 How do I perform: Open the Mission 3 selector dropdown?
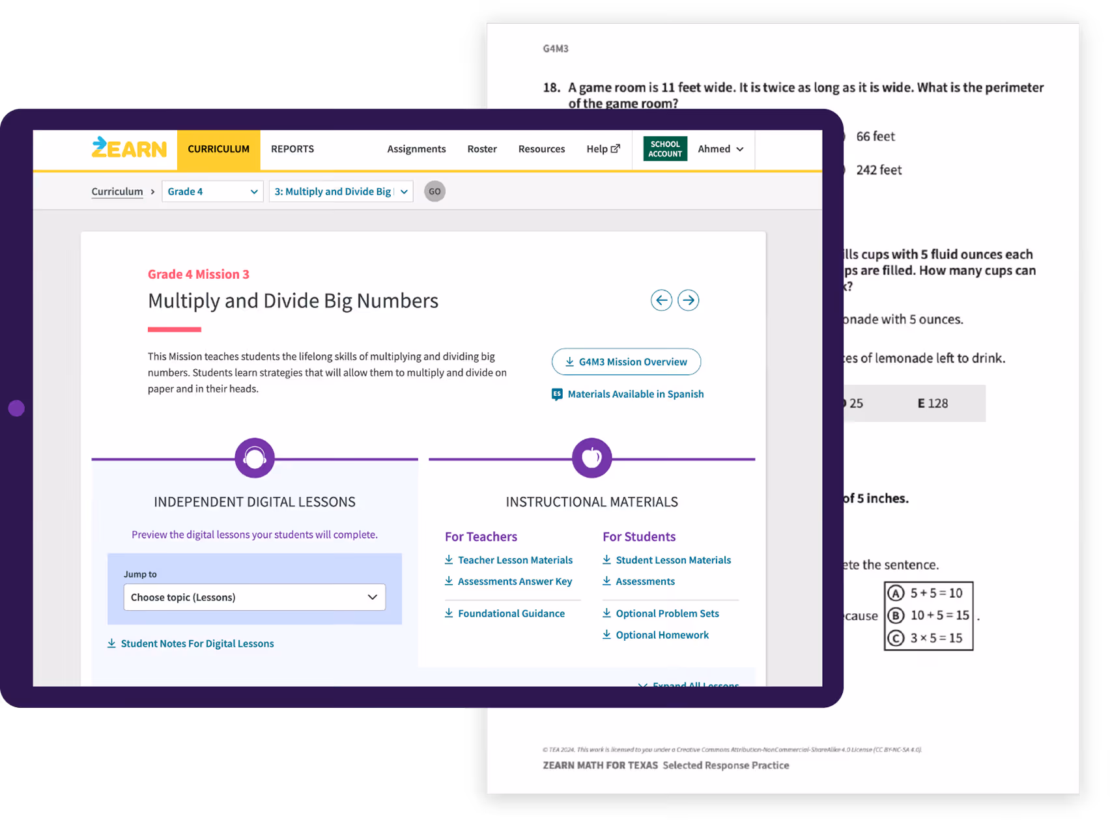(341, 191)
